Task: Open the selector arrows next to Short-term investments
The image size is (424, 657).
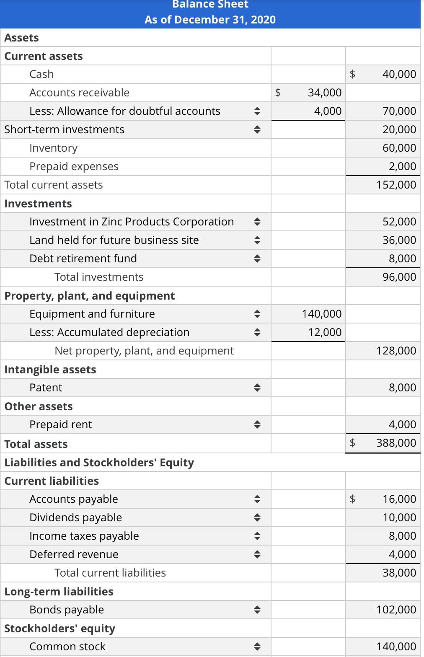Action: tap(257, 129)
